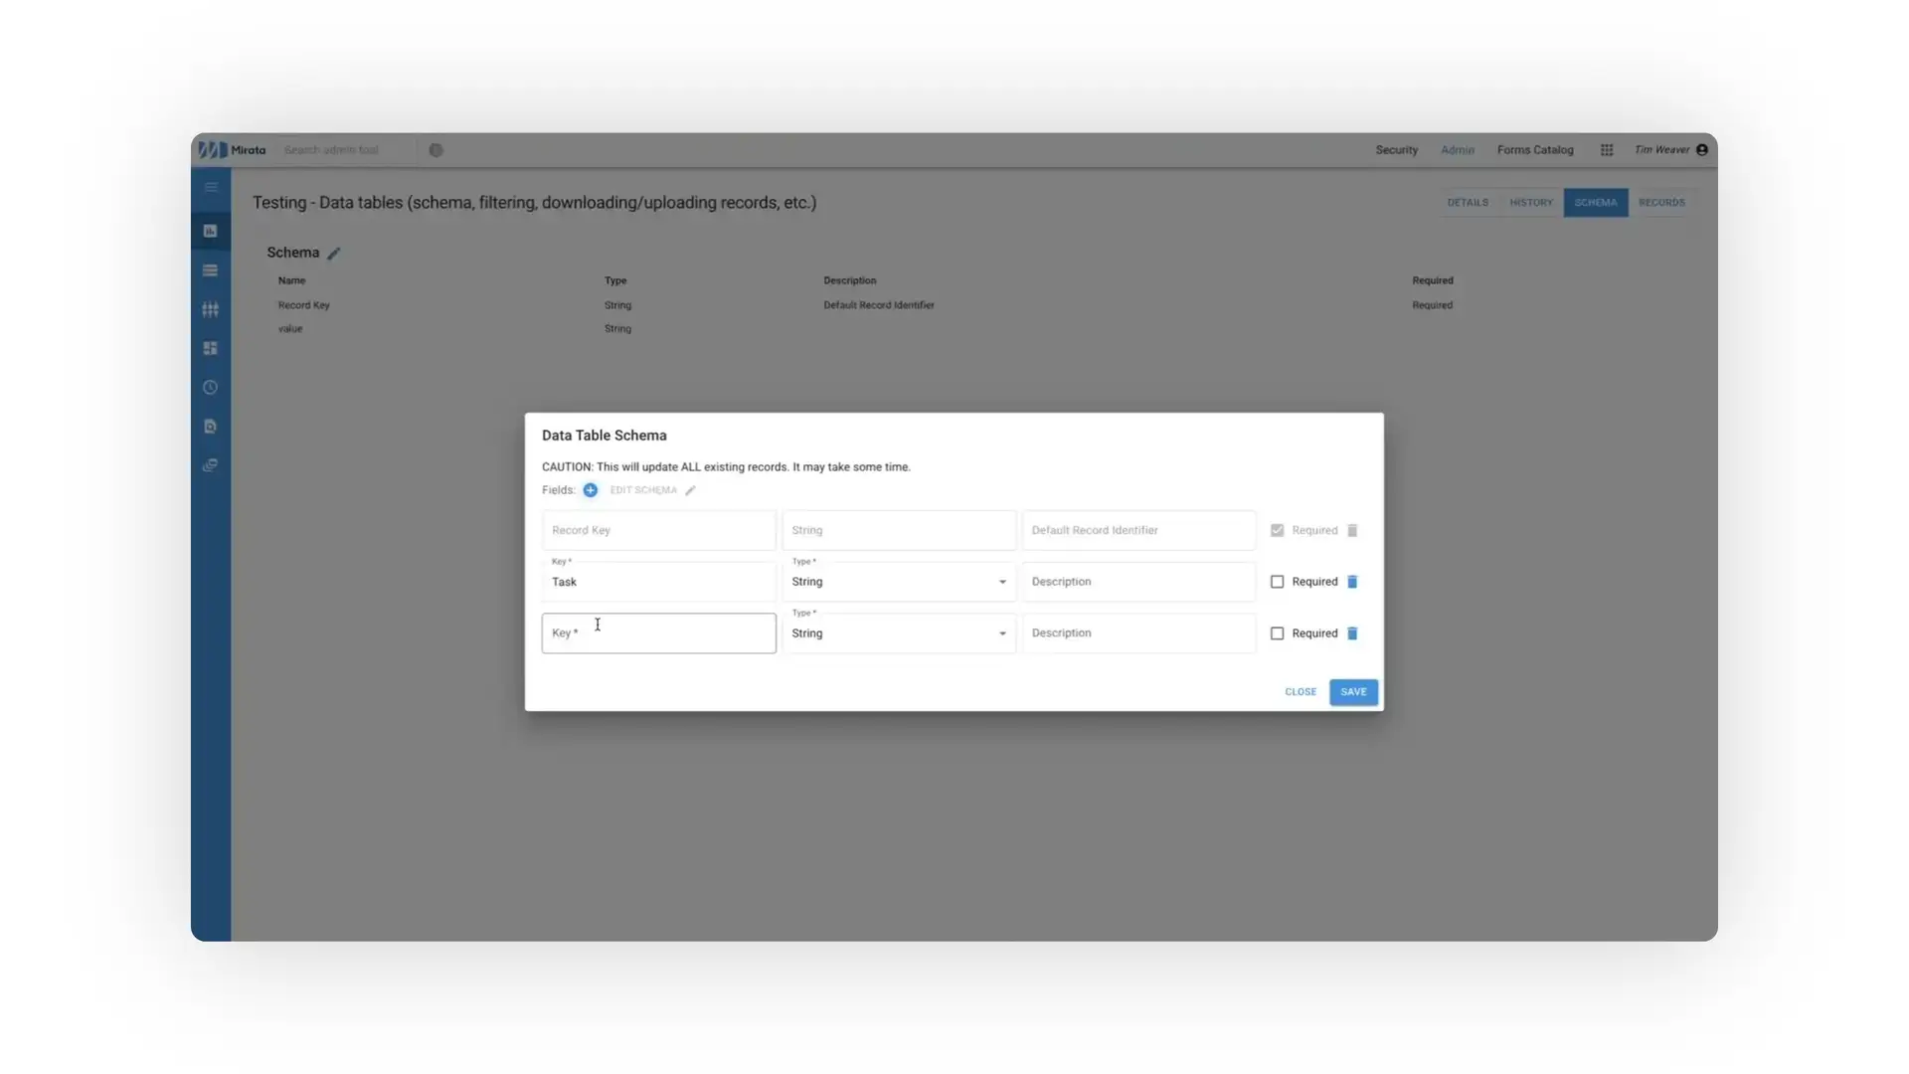Open the list view sidebar icon

tap(210, 269)
